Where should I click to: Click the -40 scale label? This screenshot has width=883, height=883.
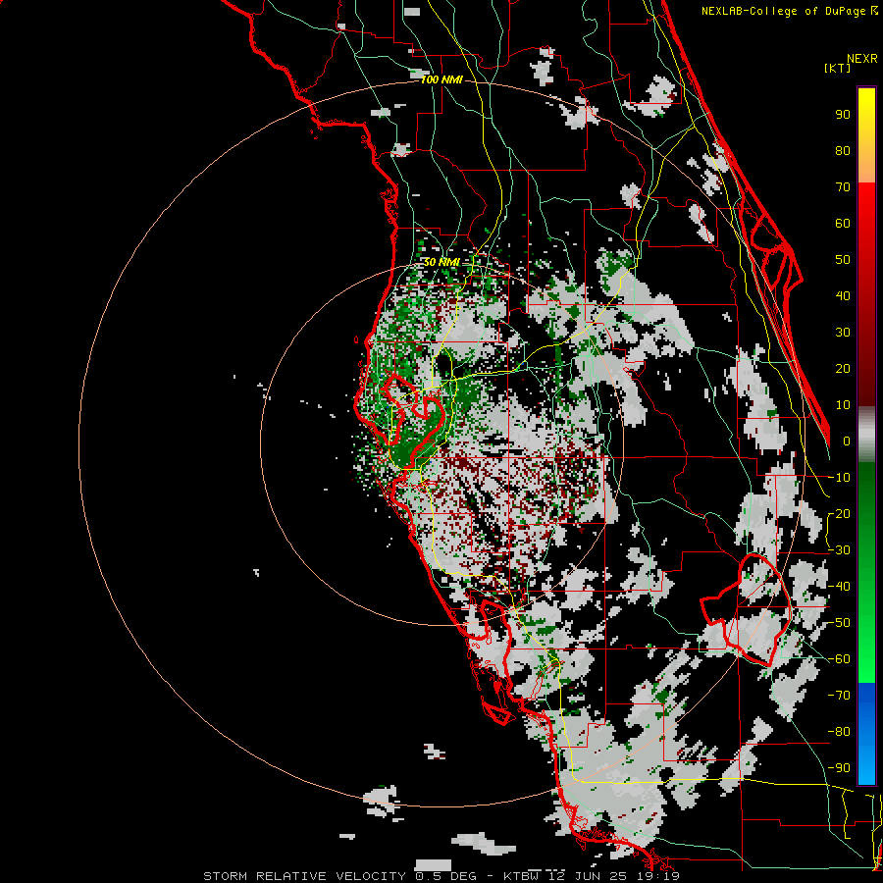point(839,587)
